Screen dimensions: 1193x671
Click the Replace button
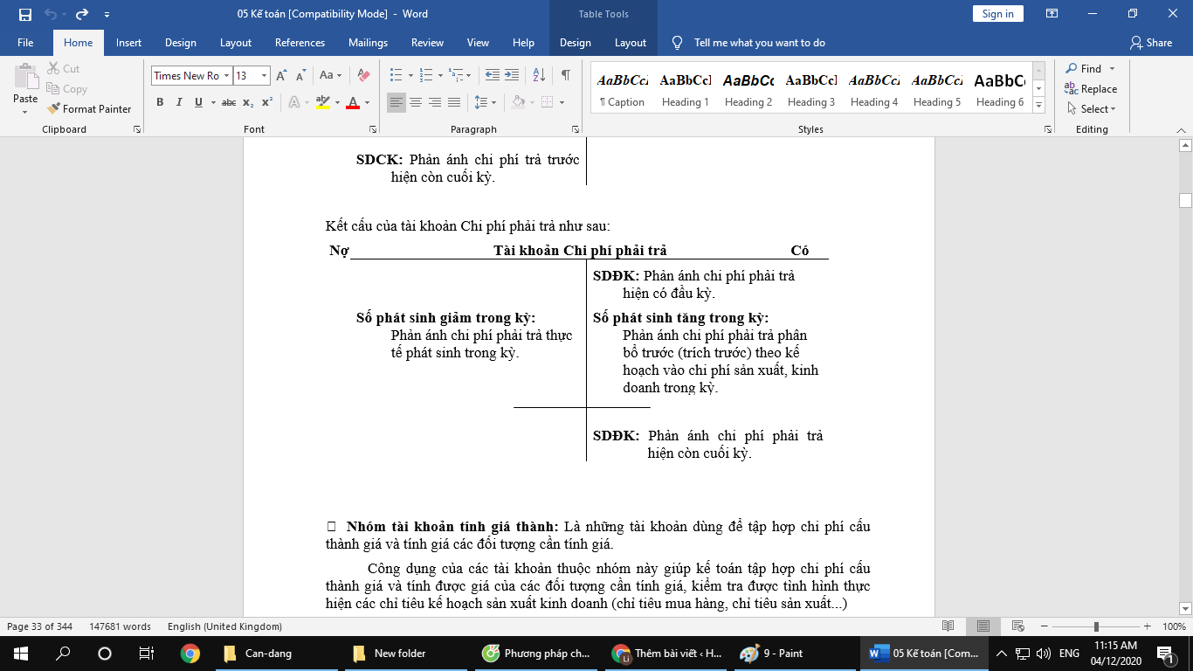(1090, 89)
